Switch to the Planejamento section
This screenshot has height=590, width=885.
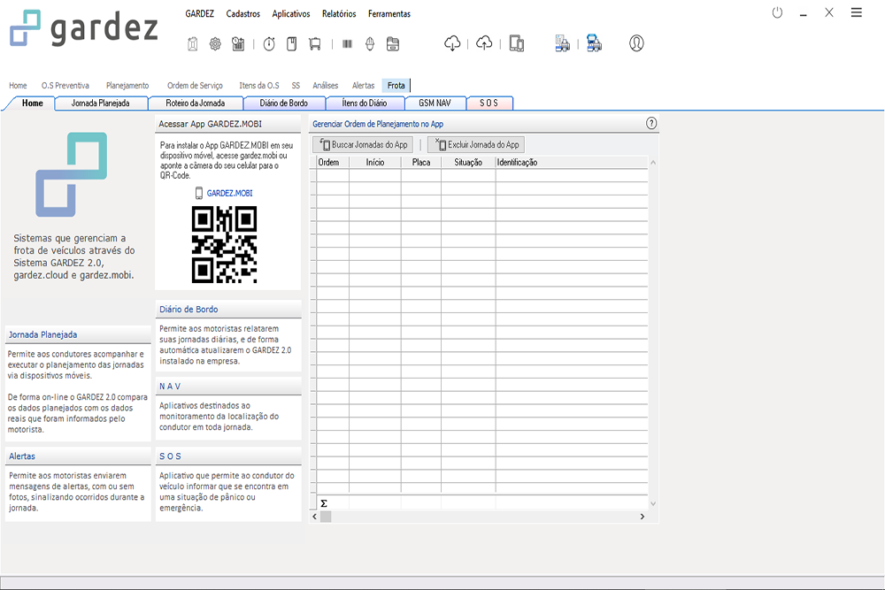coord(127,86)
